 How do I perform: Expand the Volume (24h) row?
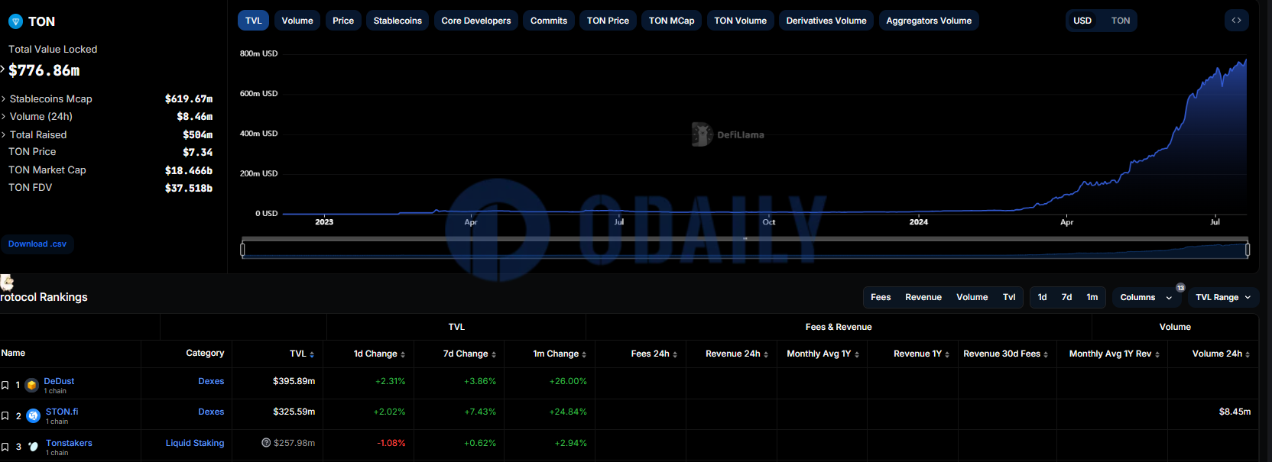[x=4, y=117]
